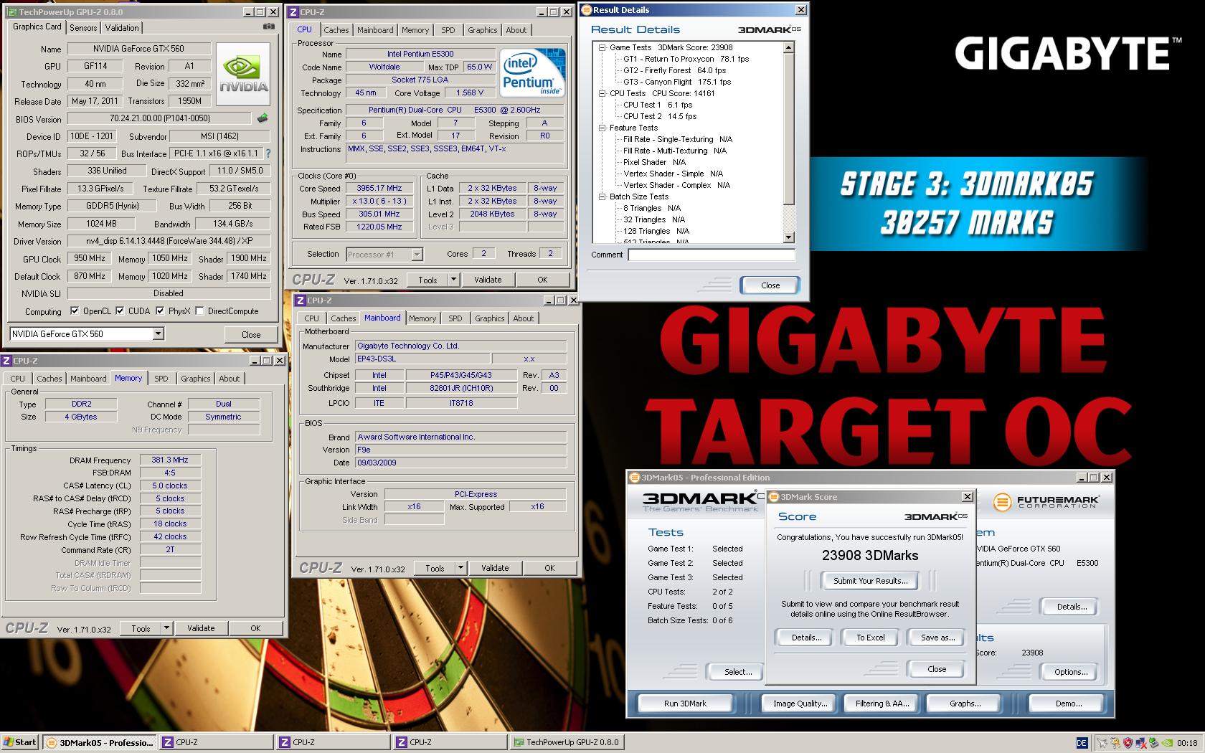Click DE language indicator in tray
The height and width of the screenshot is (753, 1205).
(1082, 742)
